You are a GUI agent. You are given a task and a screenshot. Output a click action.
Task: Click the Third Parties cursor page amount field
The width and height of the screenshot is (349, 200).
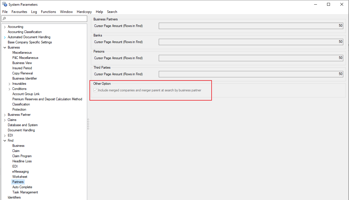click(251, 74)
